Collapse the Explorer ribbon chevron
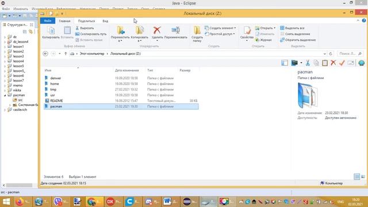The height and width of the screenshot is (207, 368). (358, 21)
